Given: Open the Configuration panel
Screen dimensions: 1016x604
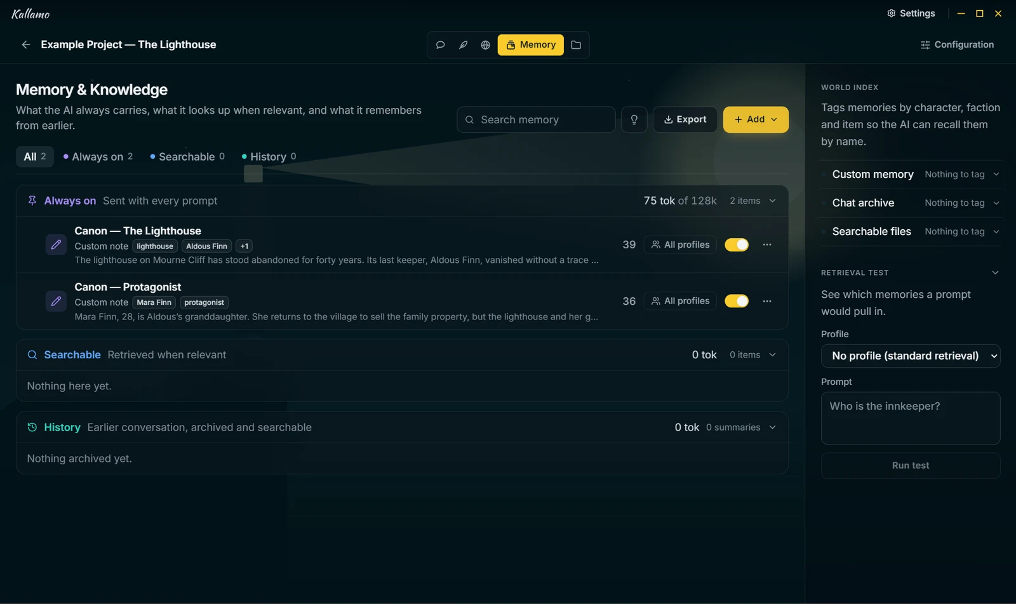Looking at the screenshot, I should click(x=957, y=44).
